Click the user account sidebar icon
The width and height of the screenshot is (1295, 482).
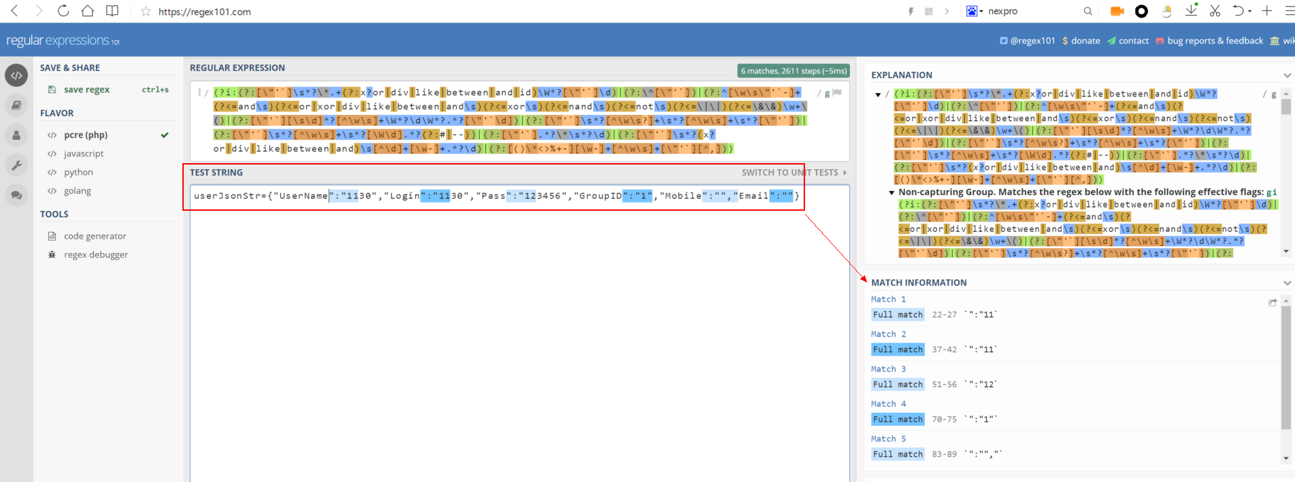point(16,135)
